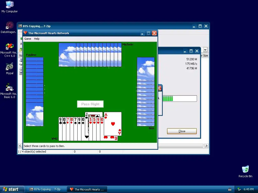Maximize the main 7-Zip window
The height and width of the screenshot is (193, 258).
[200, 26]
